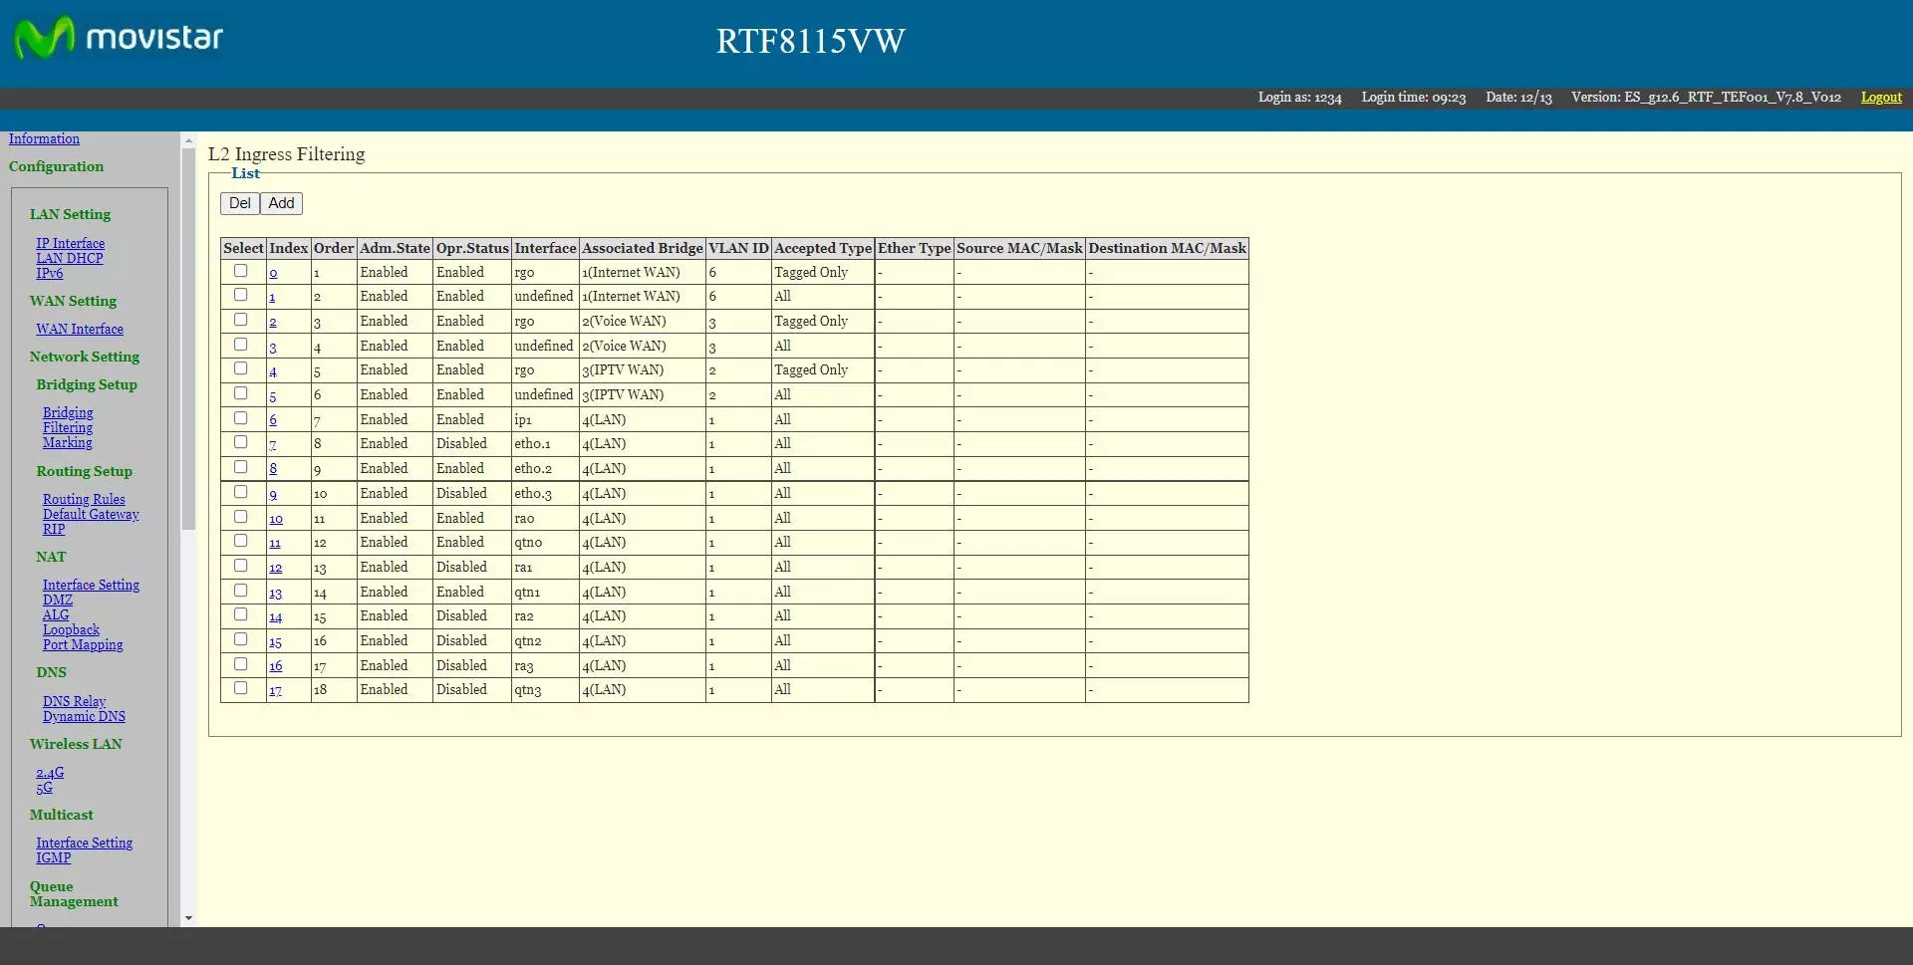This screenshot has width=1913, height=965.
Task: Open the Information menu
Action: [x=44, y=139]
